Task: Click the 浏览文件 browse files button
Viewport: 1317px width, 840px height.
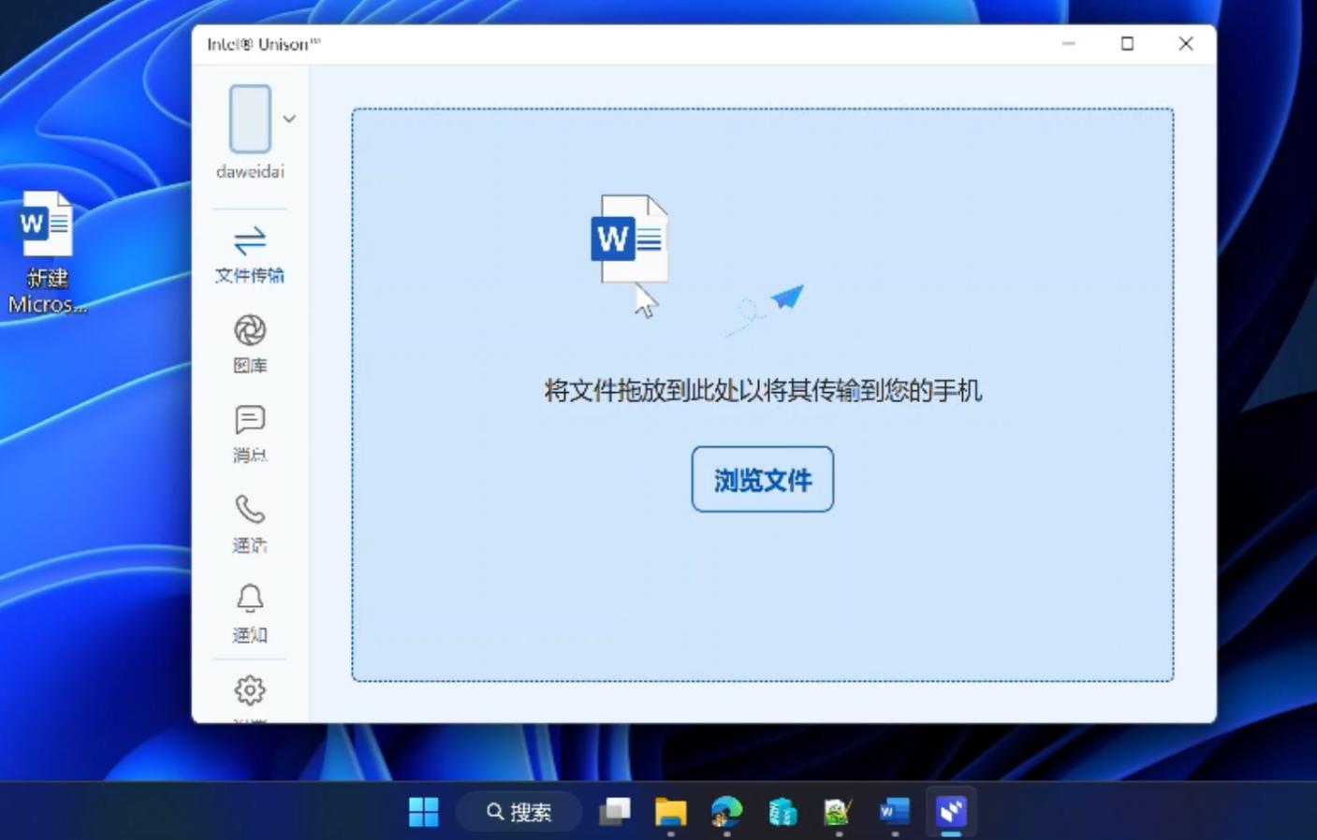Action: tap(763, 479)
